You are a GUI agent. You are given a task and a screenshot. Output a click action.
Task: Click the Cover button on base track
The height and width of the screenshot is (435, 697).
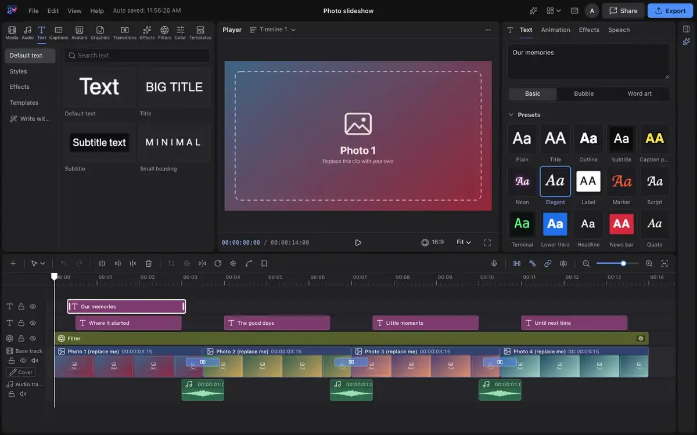click(21, 372)
